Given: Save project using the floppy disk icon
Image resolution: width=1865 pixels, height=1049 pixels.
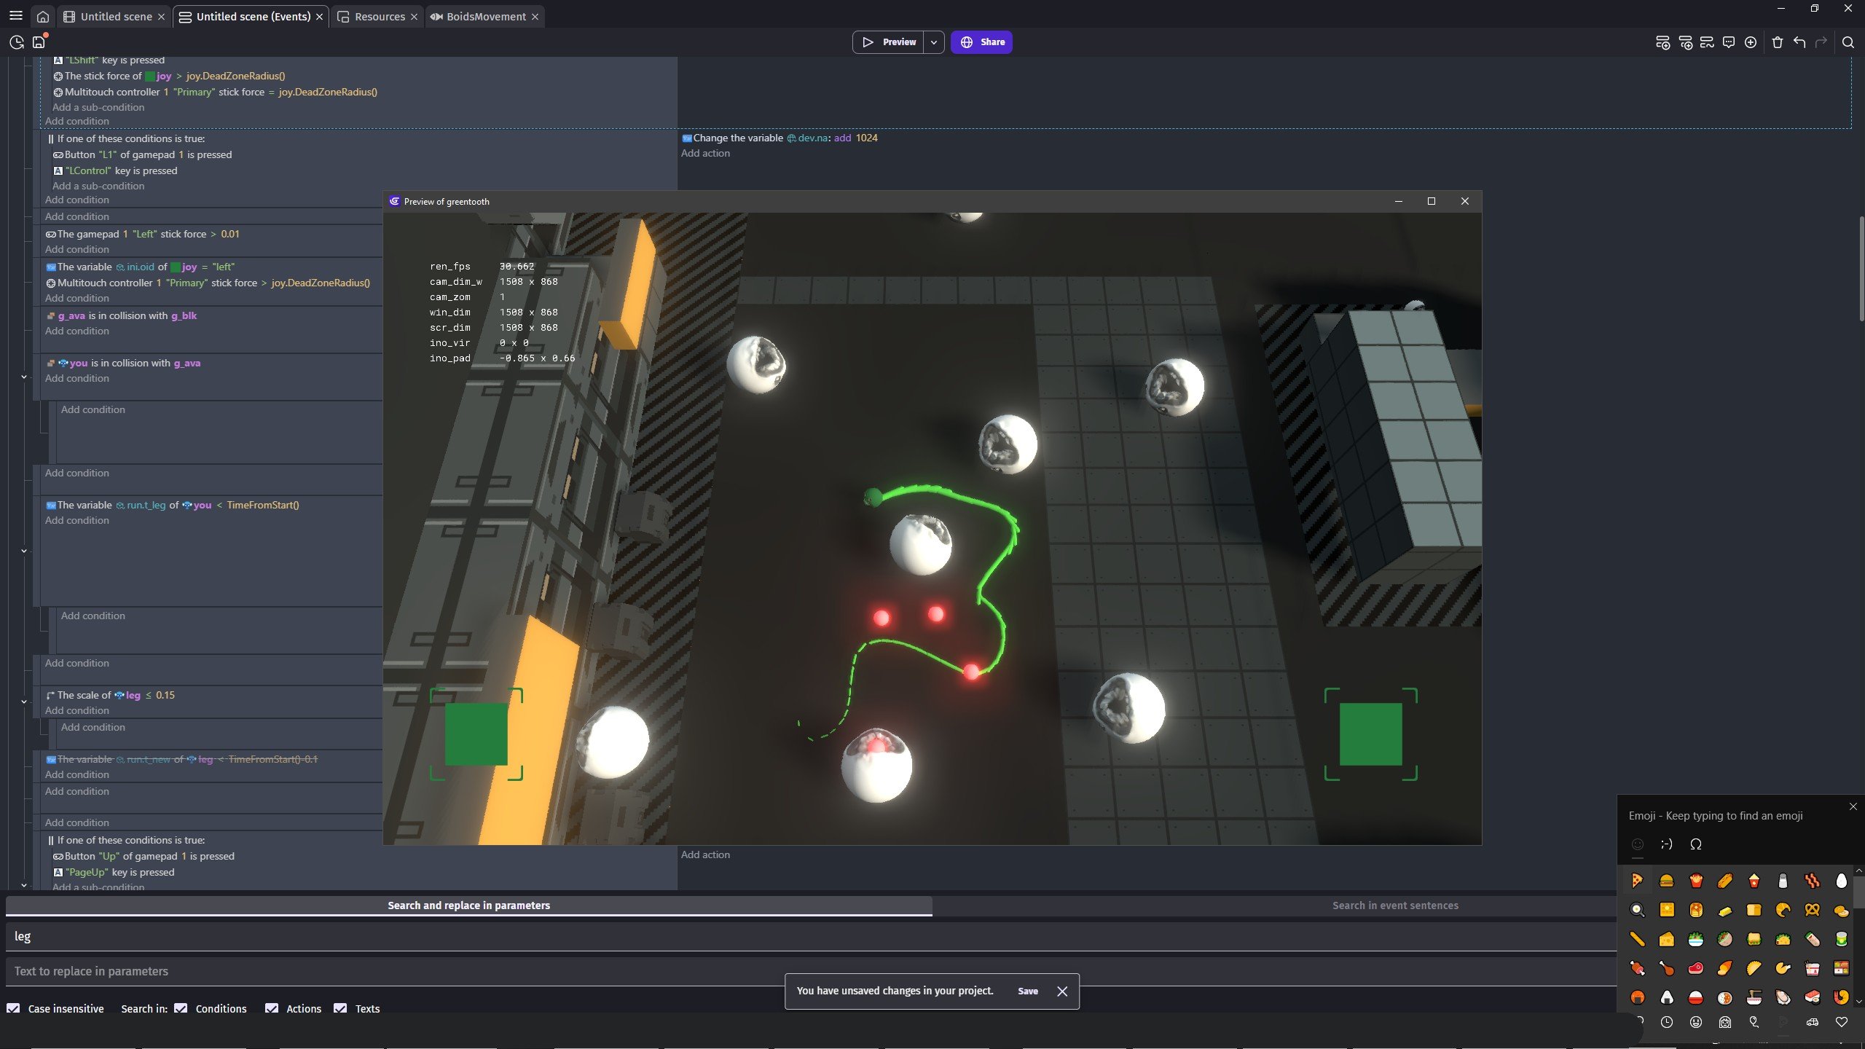Looking at the screenshot, I should (39, 42).
